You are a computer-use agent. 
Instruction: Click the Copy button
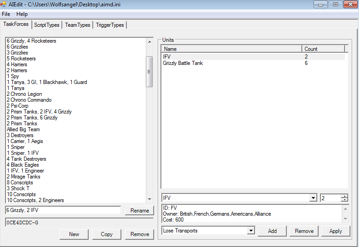[107, 234]
